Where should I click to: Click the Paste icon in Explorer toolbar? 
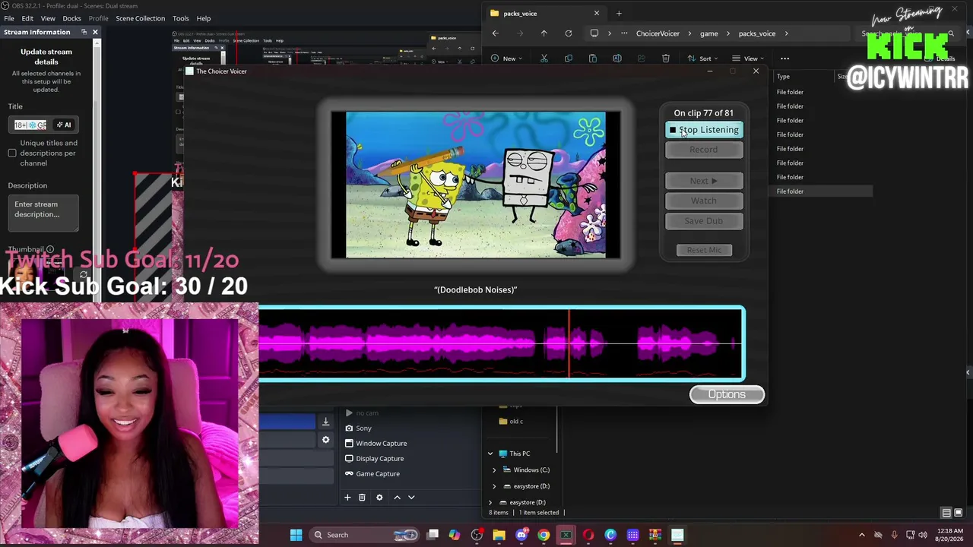coord(592,58)
